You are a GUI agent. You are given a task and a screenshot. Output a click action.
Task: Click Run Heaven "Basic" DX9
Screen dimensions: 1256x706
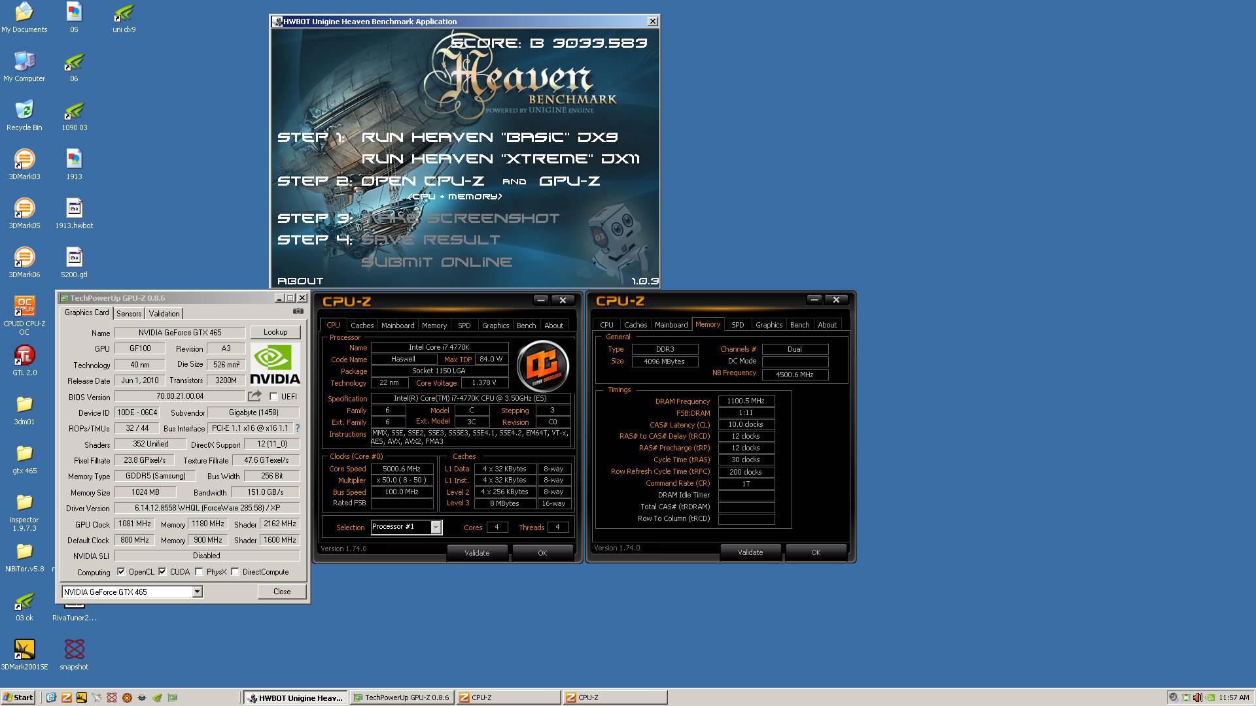[489, 137]
